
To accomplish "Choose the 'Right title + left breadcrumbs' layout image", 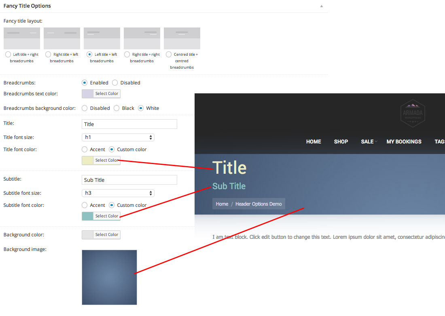I will click(x=62, y=38).
